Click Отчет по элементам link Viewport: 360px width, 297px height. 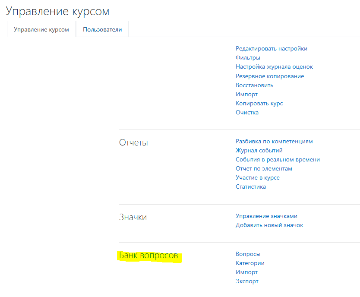point(264,168)
